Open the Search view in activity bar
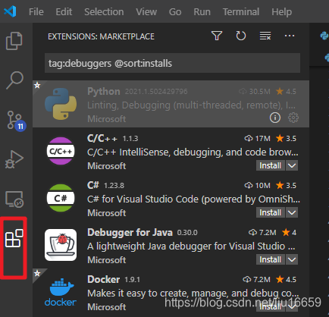This screenshot has height=317, width=329. [14, 80]
